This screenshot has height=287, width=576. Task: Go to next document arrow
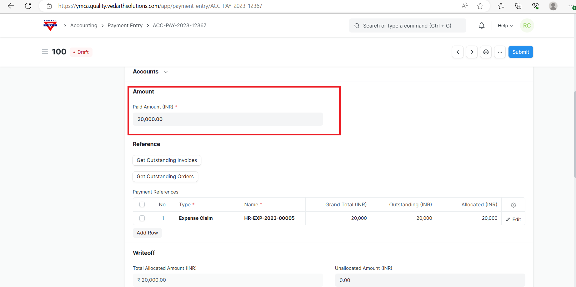pos(472,52)
